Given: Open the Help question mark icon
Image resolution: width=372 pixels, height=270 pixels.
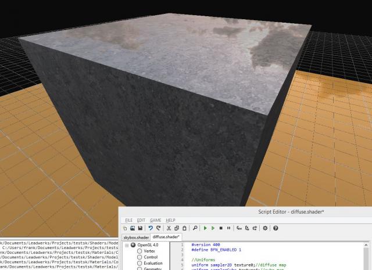Looking at the screenshot, I should (276, 228).
